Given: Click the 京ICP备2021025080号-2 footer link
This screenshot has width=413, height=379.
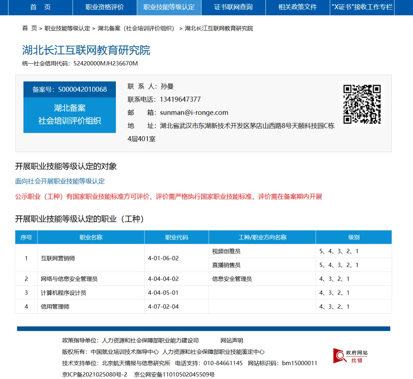Looking at the screenshot, I should point(94,374).
